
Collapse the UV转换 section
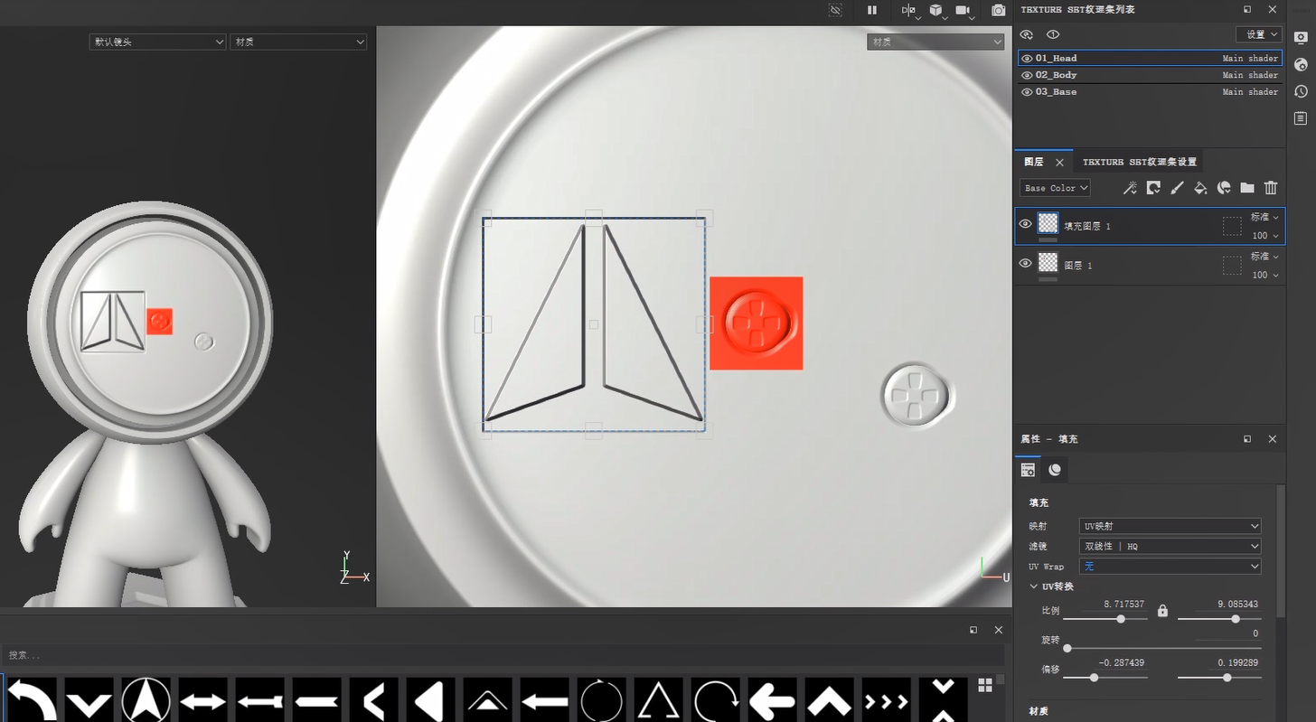click(1035, 586)
